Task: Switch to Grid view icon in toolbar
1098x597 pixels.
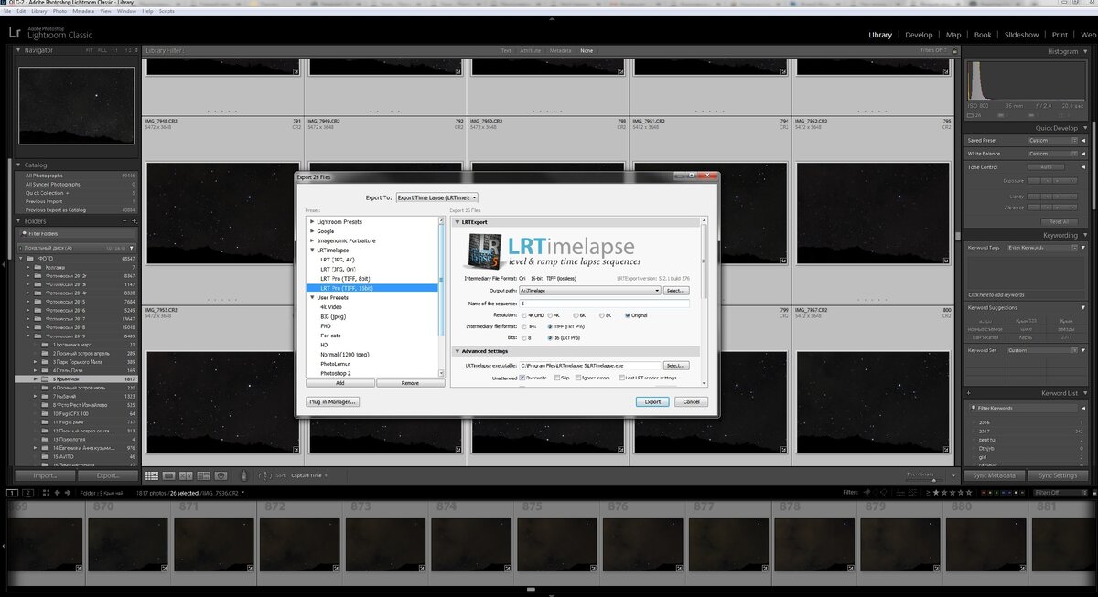Action: click(152, 475)
